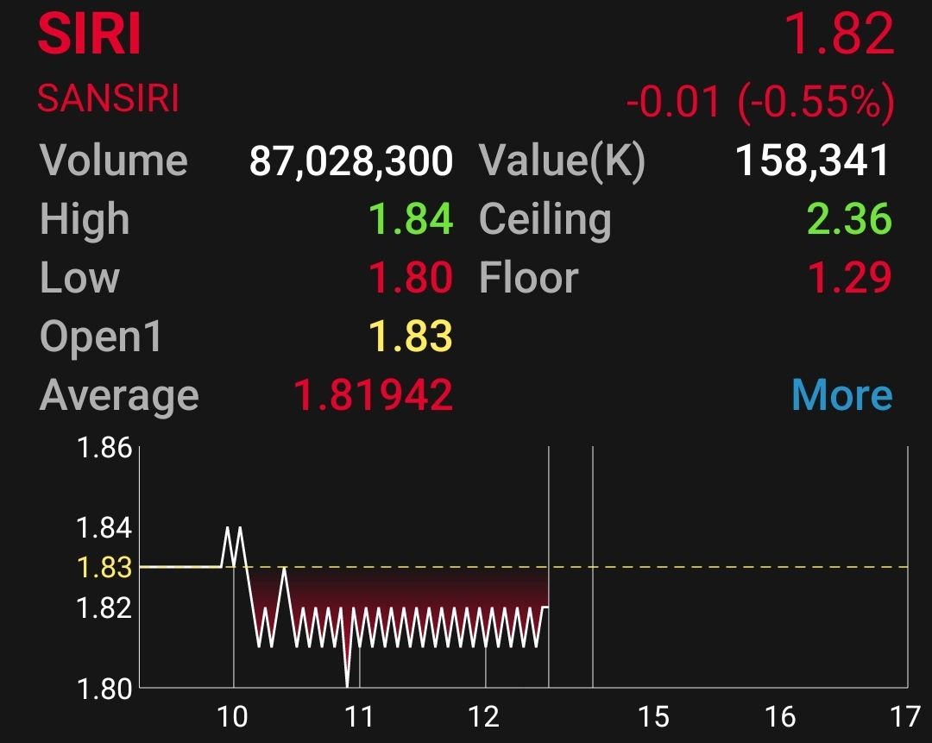Tap the 1.86 y-axis label

click(x=104, y=448)
